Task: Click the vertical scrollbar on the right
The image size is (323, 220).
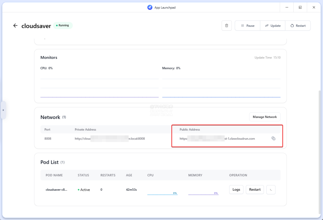Action: [319, 149]
